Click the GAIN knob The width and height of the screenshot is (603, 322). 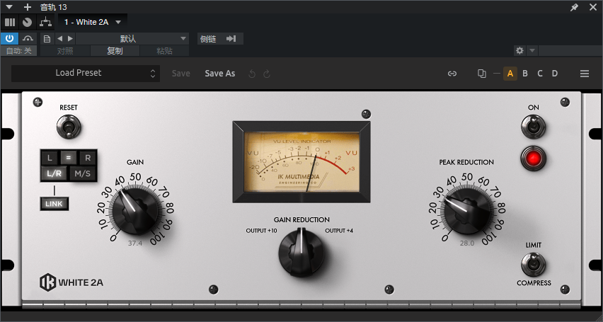pyautogui.click(x=135, y=211)
